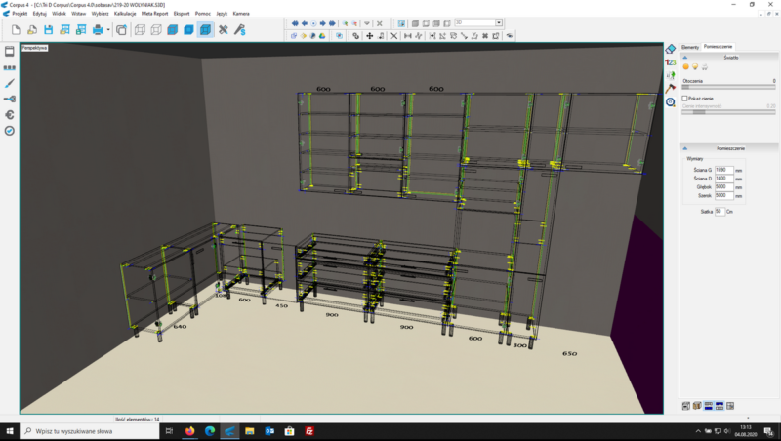Click the 123 numbering icon
Screen dimensions: 781x441
point(671,61)
